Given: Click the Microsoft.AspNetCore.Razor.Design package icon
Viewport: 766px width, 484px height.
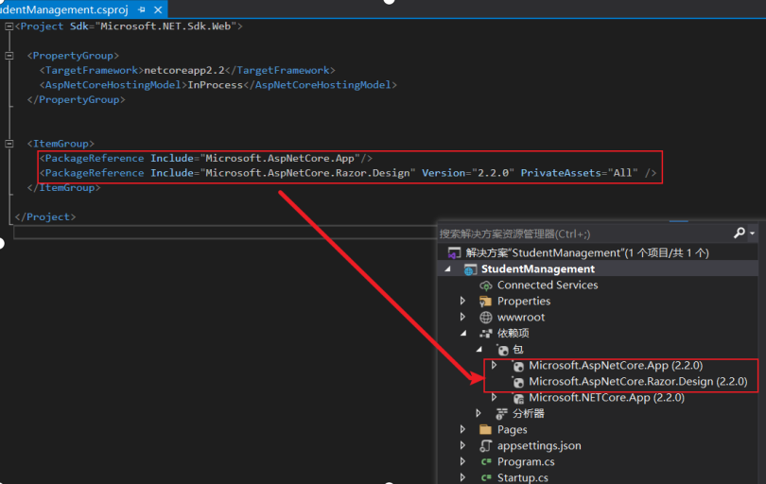Looking at the screenshot, I should point(518,382).
